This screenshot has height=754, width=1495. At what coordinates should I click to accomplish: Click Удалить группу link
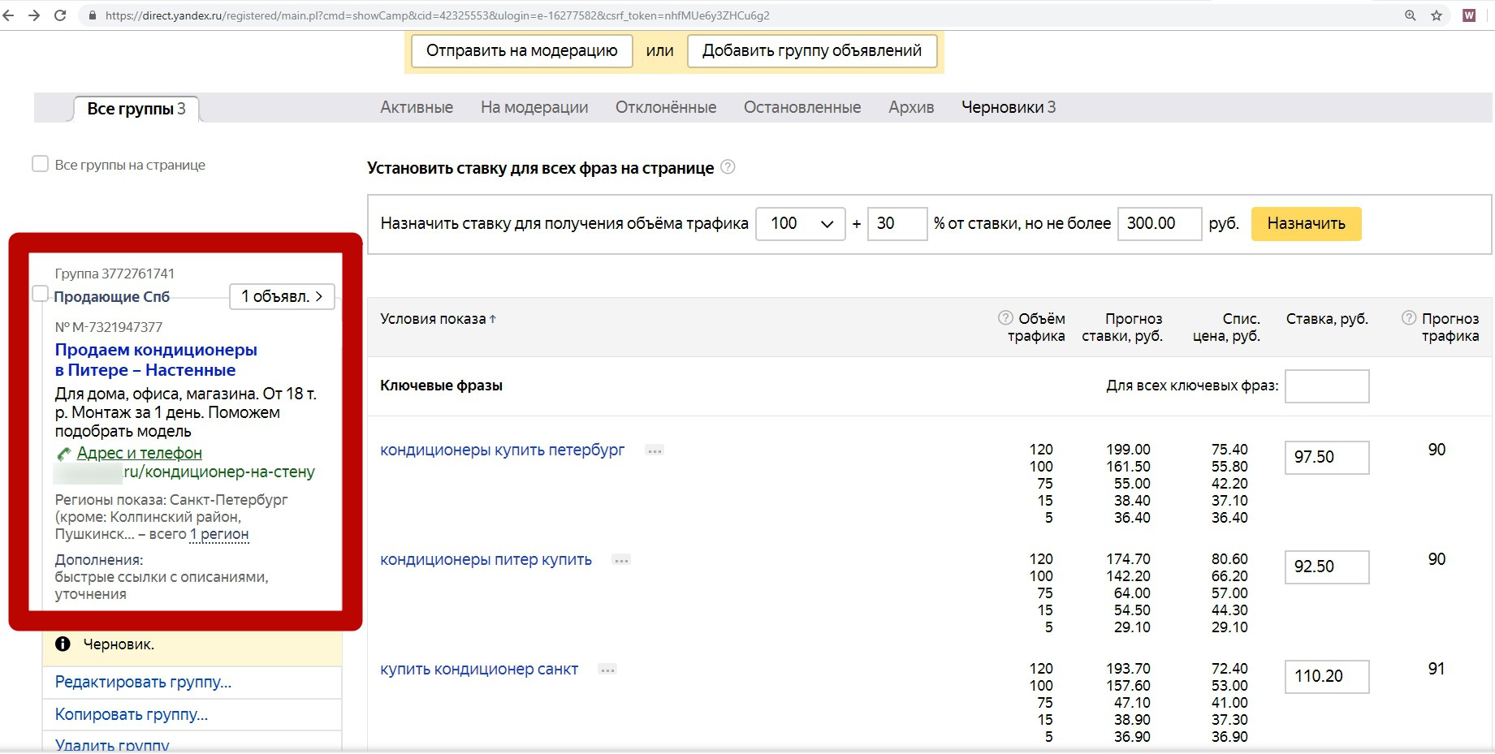(112, 744)
